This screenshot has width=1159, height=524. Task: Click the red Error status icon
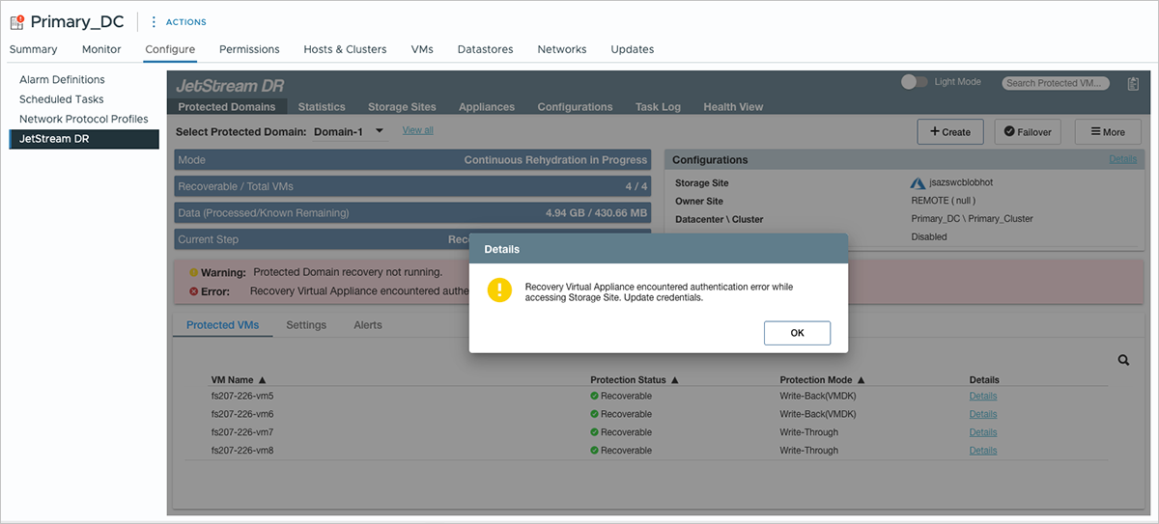point(194,290)
